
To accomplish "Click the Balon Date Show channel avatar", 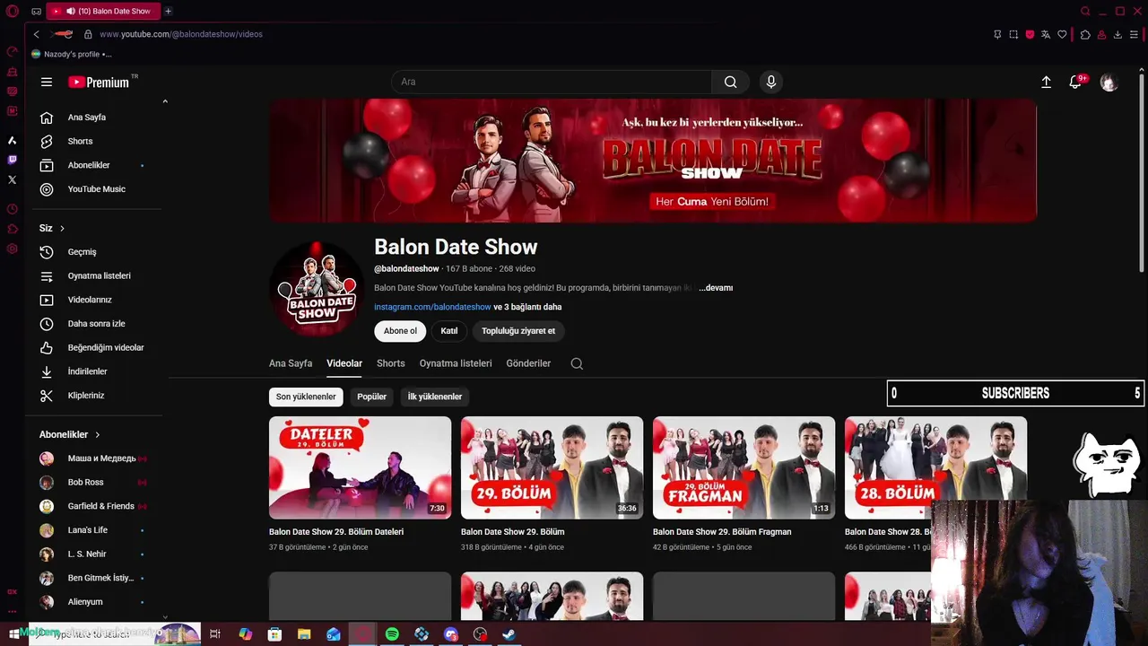I will pos(317,288).
